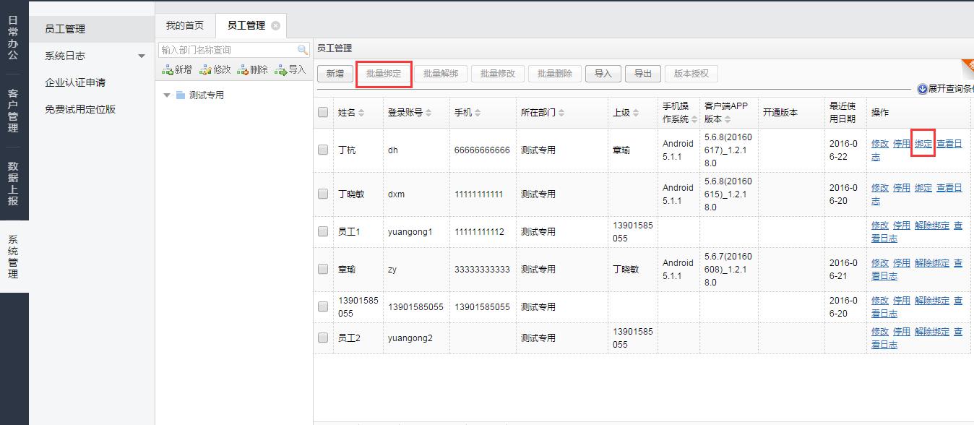Collapse the 测试专用 department tree node

pos(167,95)
